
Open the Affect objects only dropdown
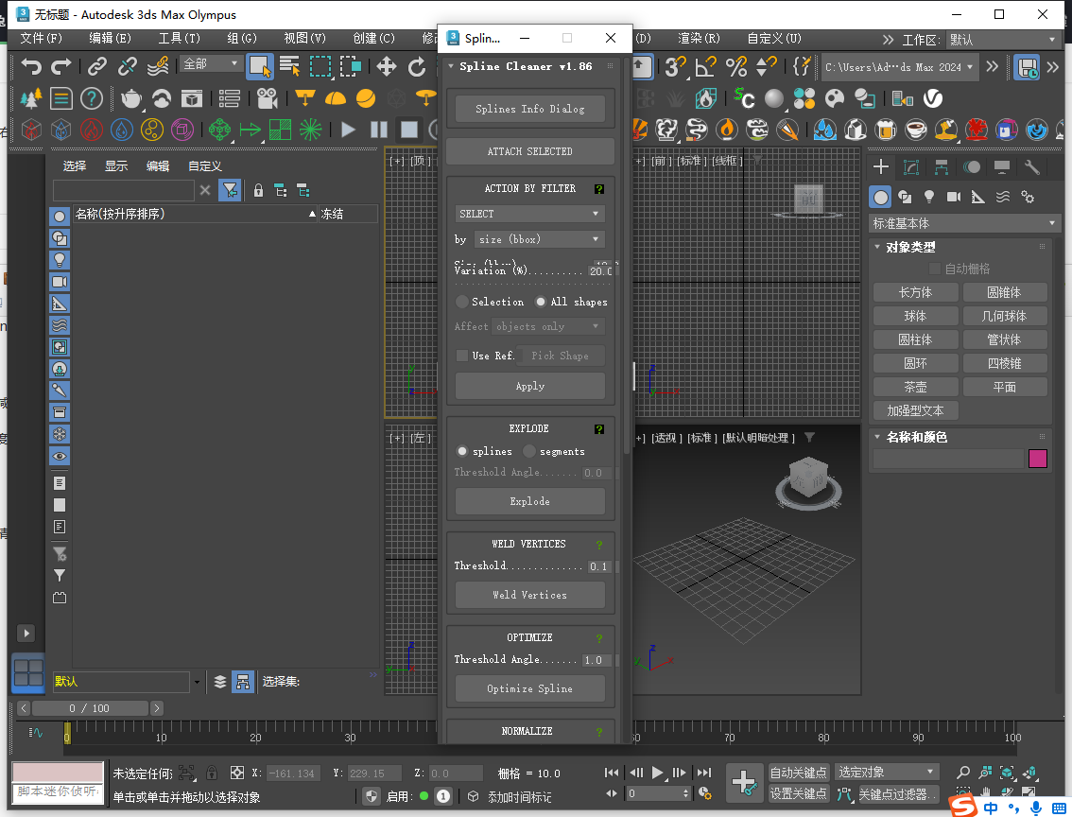[548, 327]
